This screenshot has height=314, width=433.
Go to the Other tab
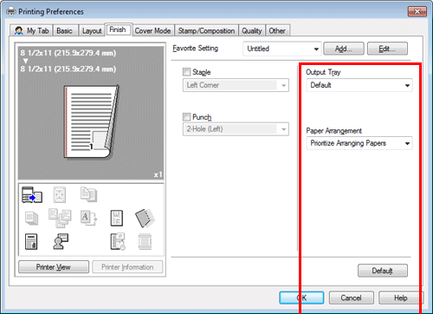pos(277,30)
